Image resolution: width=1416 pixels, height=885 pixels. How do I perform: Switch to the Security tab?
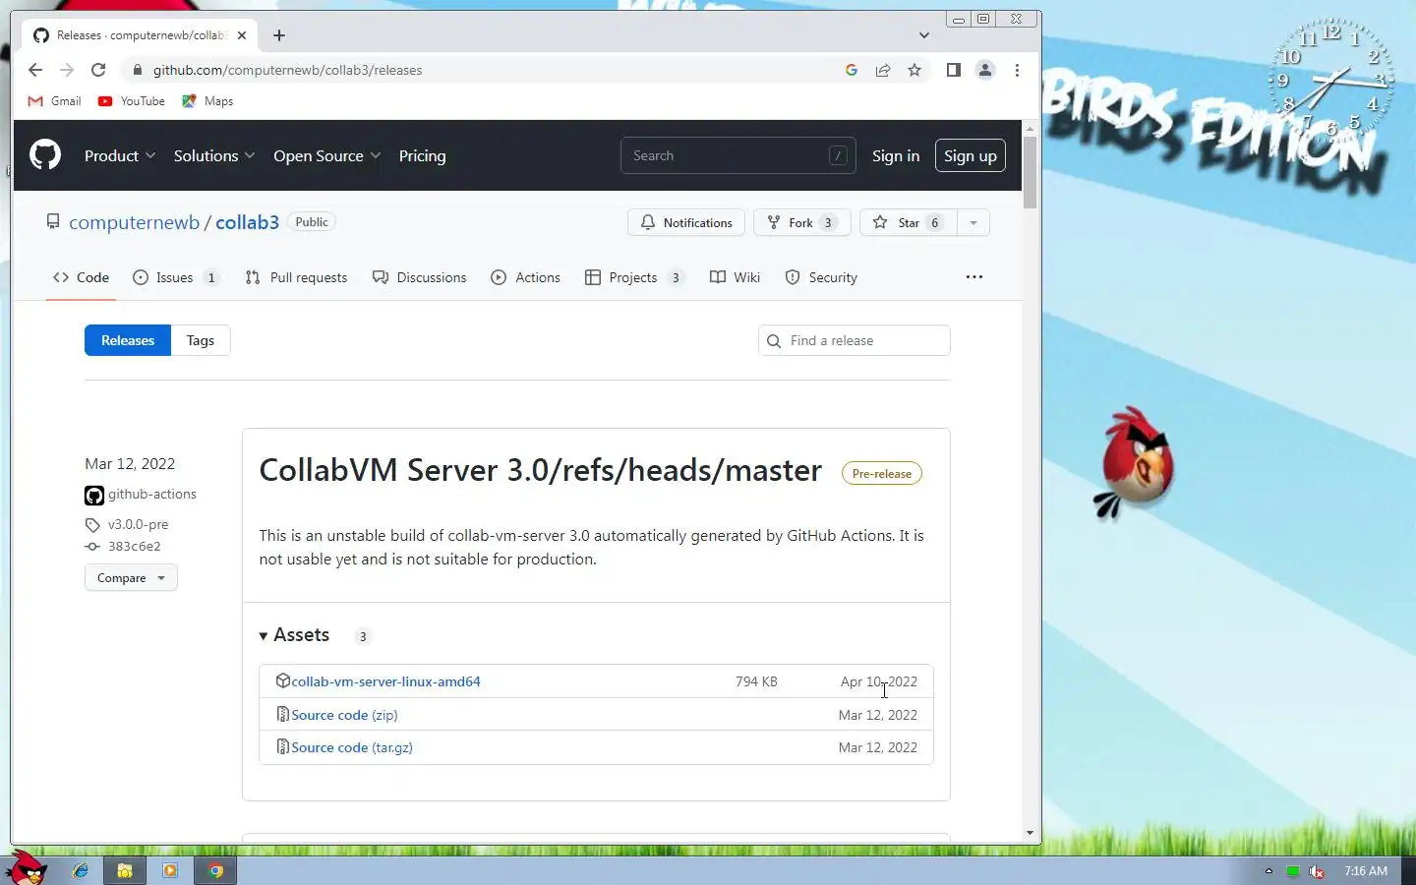821,277
